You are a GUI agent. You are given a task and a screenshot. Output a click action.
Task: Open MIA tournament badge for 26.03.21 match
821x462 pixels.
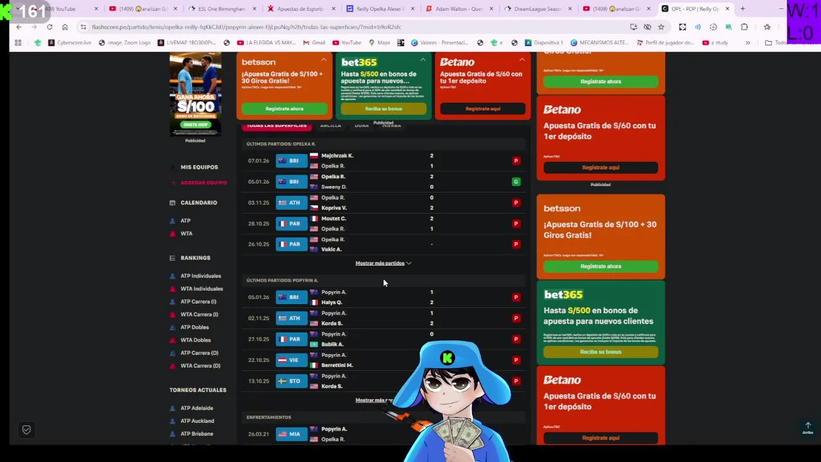[292, 434]
